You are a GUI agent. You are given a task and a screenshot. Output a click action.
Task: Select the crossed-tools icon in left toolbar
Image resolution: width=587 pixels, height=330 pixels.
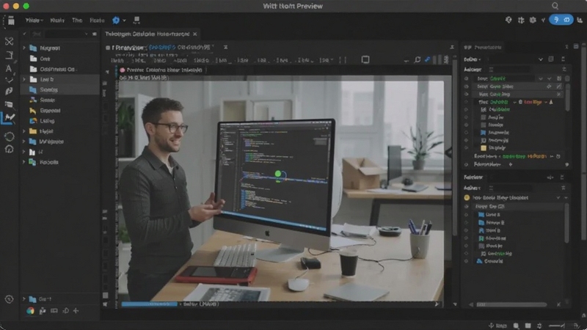tap(9, 41)
